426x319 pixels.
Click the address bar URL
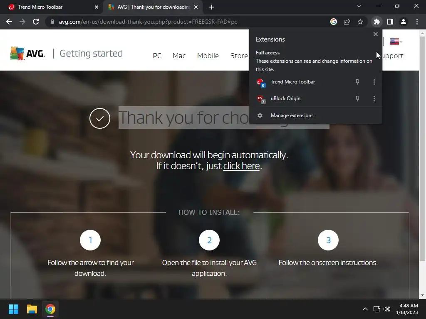[148, 22]
